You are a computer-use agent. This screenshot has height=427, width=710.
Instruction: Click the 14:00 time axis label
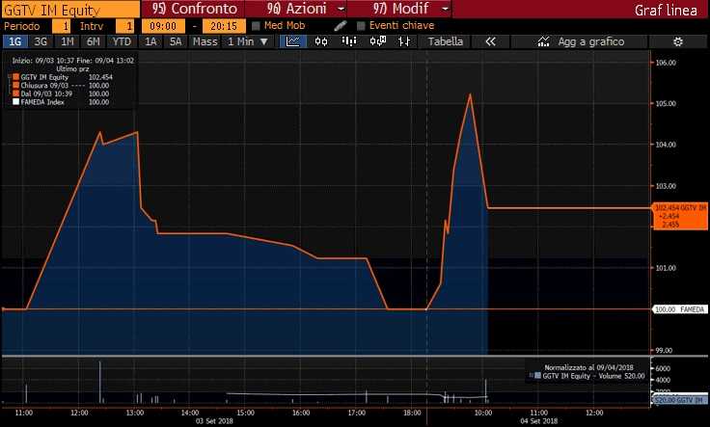(x=190, y=413)
